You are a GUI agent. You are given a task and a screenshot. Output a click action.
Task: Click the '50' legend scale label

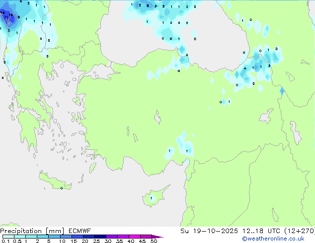tap(154, 241)
